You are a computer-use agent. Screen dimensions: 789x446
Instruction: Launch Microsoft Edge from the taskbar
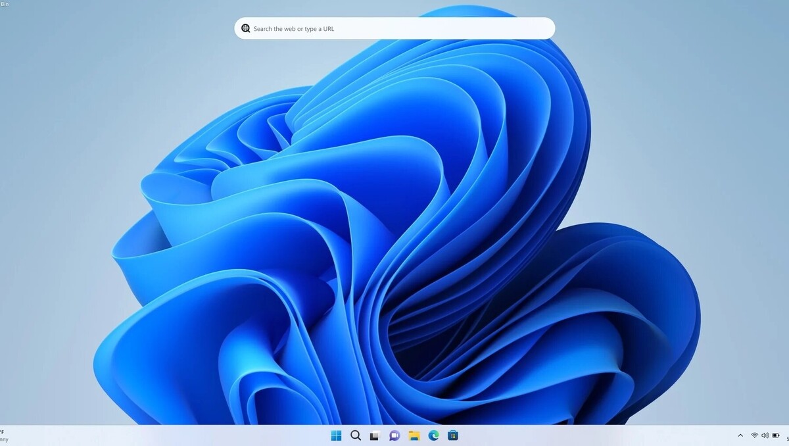(x=434, y=435)
